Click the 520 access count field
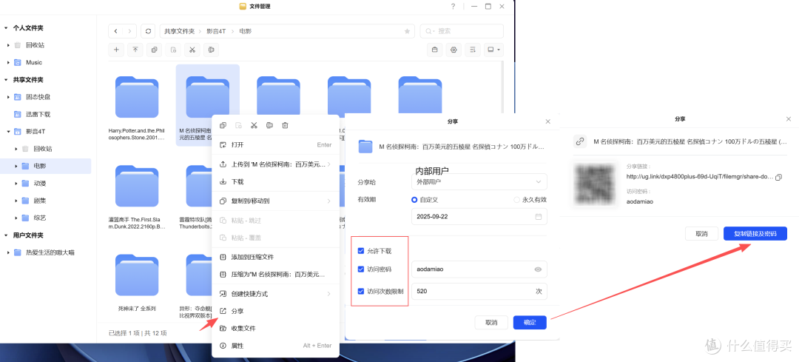Image resolution: width=799 pixels, height=362 pixels. pos(479,291)
